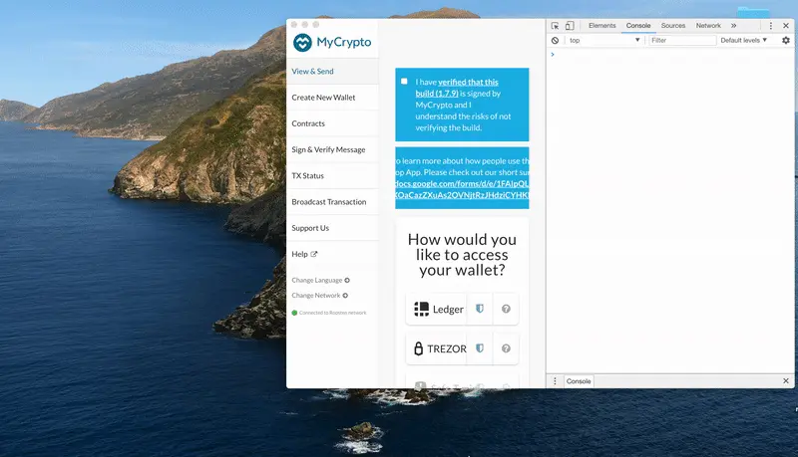Check the verified build checkbox

pyautogui.click(x=404, y=82)
